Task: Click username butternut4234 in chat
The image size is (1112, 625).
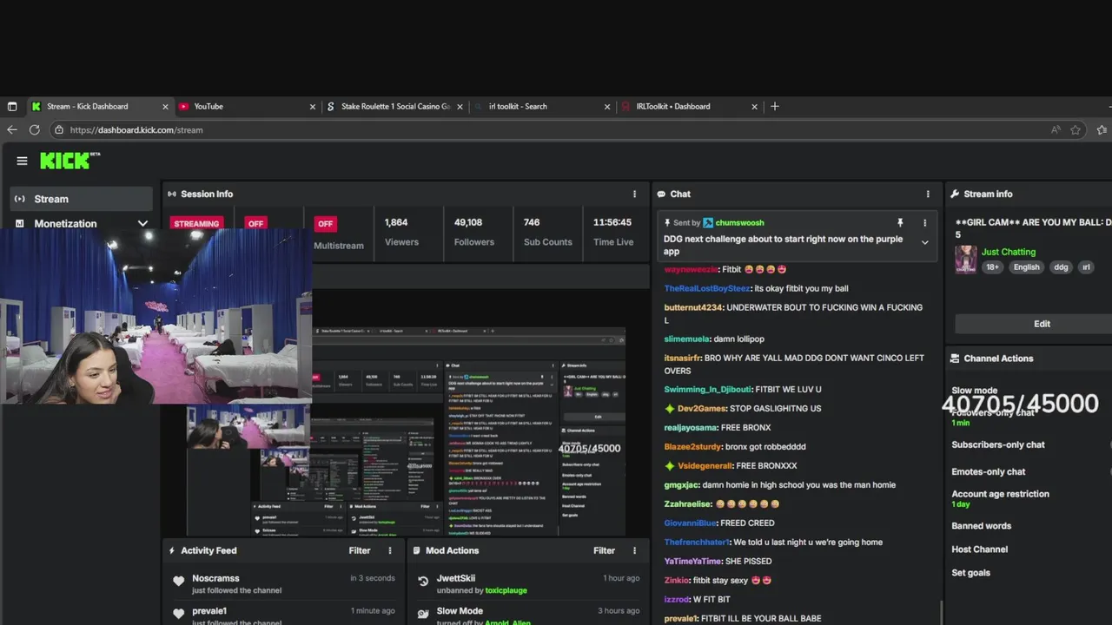Action: (x=693, y=307)
